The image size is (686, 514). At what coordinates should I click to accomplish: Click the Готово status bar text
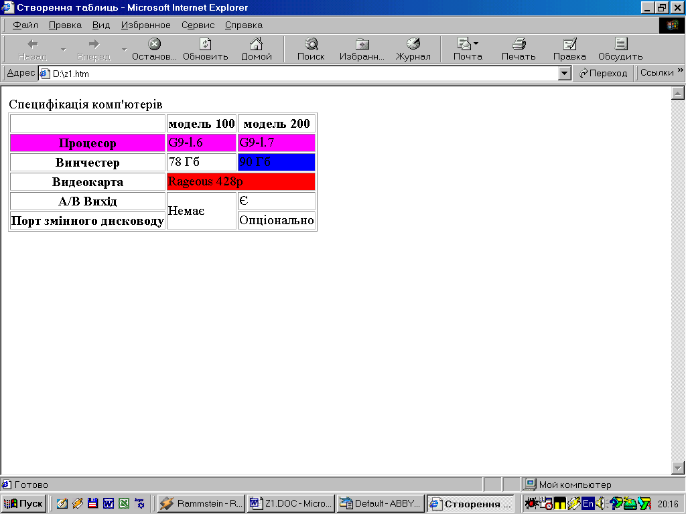pyautogui.click(x=31, y=485)
